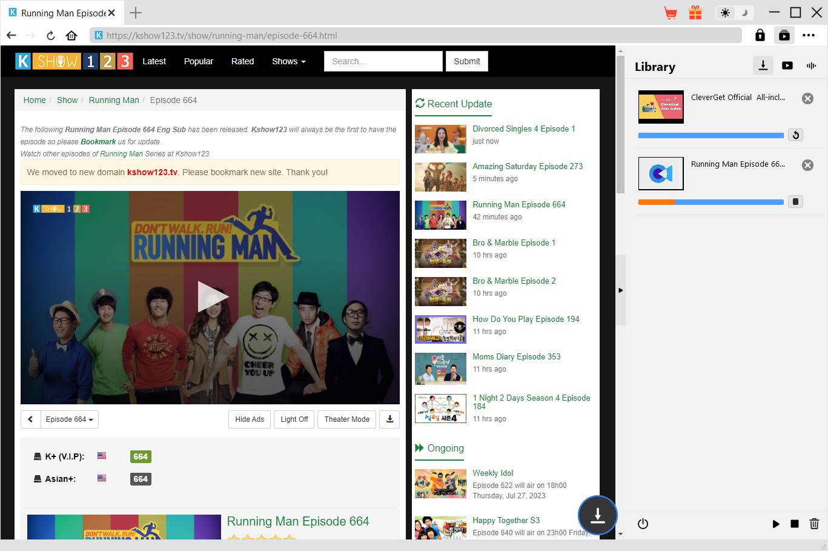This screenshot has width=828, height=551.
Task: Open the Library downloading tab icon
Action: (x=763, y=65)
